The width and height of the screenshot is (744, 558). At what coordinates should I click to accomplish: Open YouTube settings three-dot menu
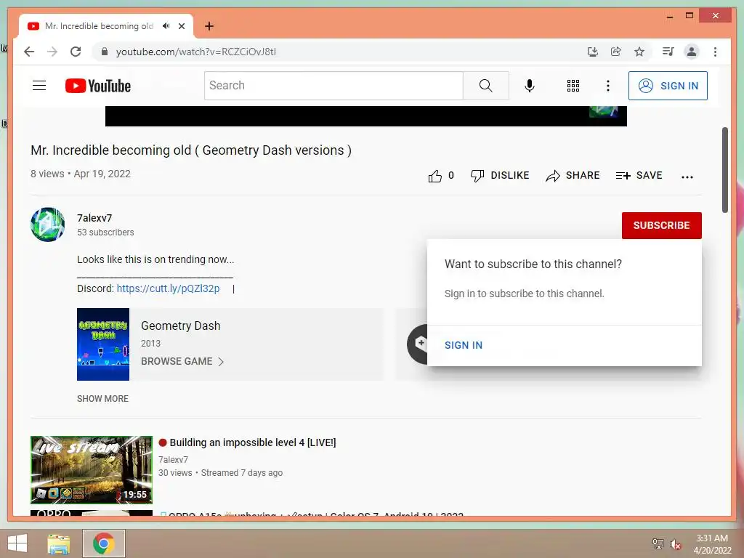[x=608, y=86]
